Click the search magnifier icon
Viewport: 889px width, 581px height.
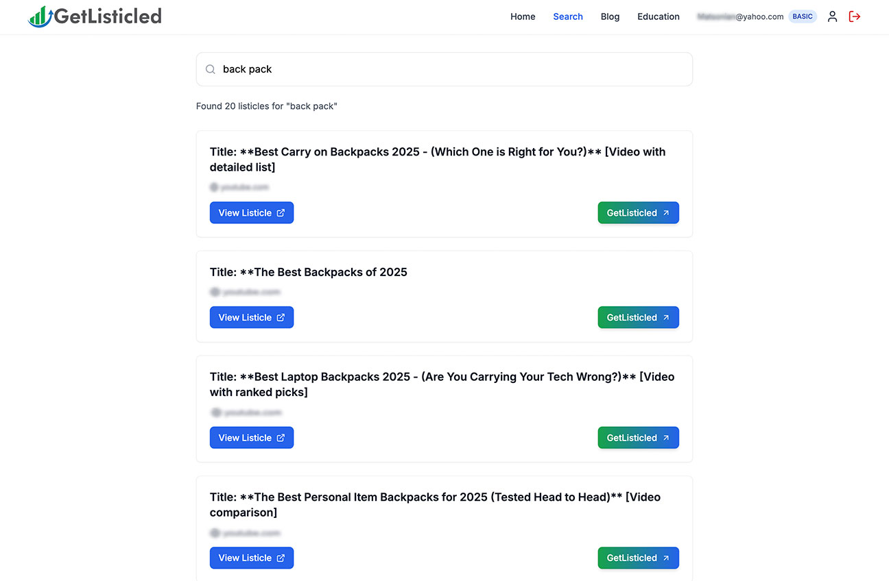pos(211,69)
